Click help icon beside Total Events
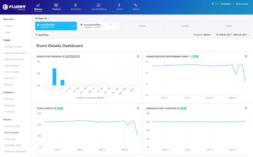This screenshot has width=253, height=157. [x=55, y=108]
